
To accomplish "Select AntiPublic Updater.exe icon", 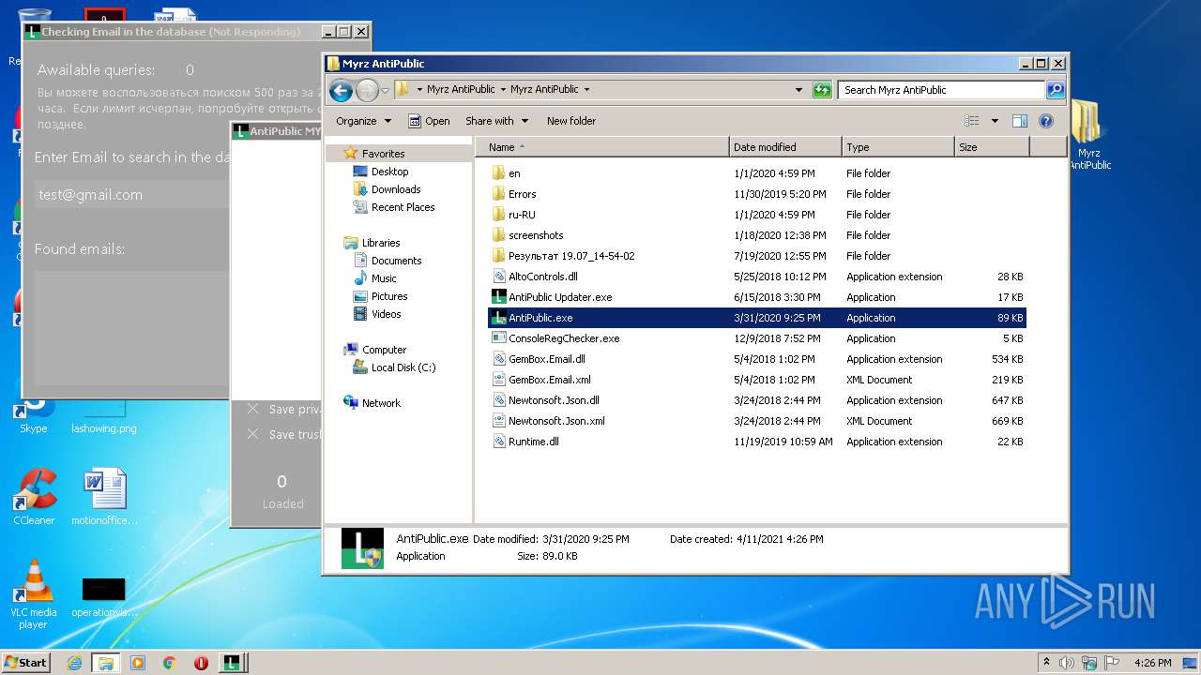I will click(498, 297).
